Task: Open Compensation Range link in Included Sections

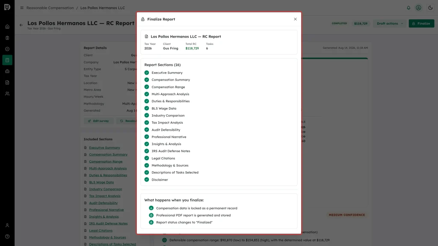Action: (x=106, y=161)
